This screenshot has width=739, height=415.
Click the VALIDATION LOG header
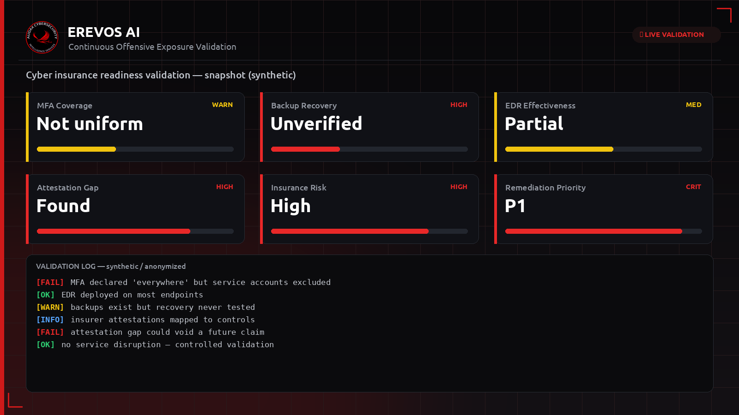(111, 267)
